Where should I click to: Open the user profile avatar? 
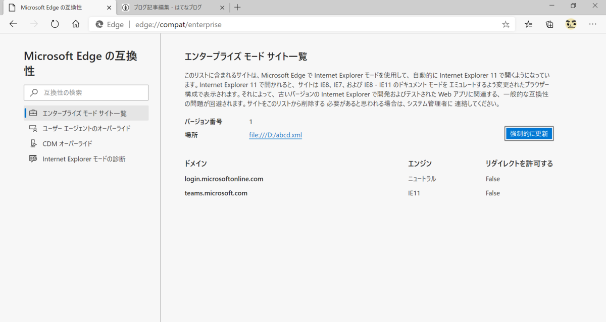(x=571, y=24)
